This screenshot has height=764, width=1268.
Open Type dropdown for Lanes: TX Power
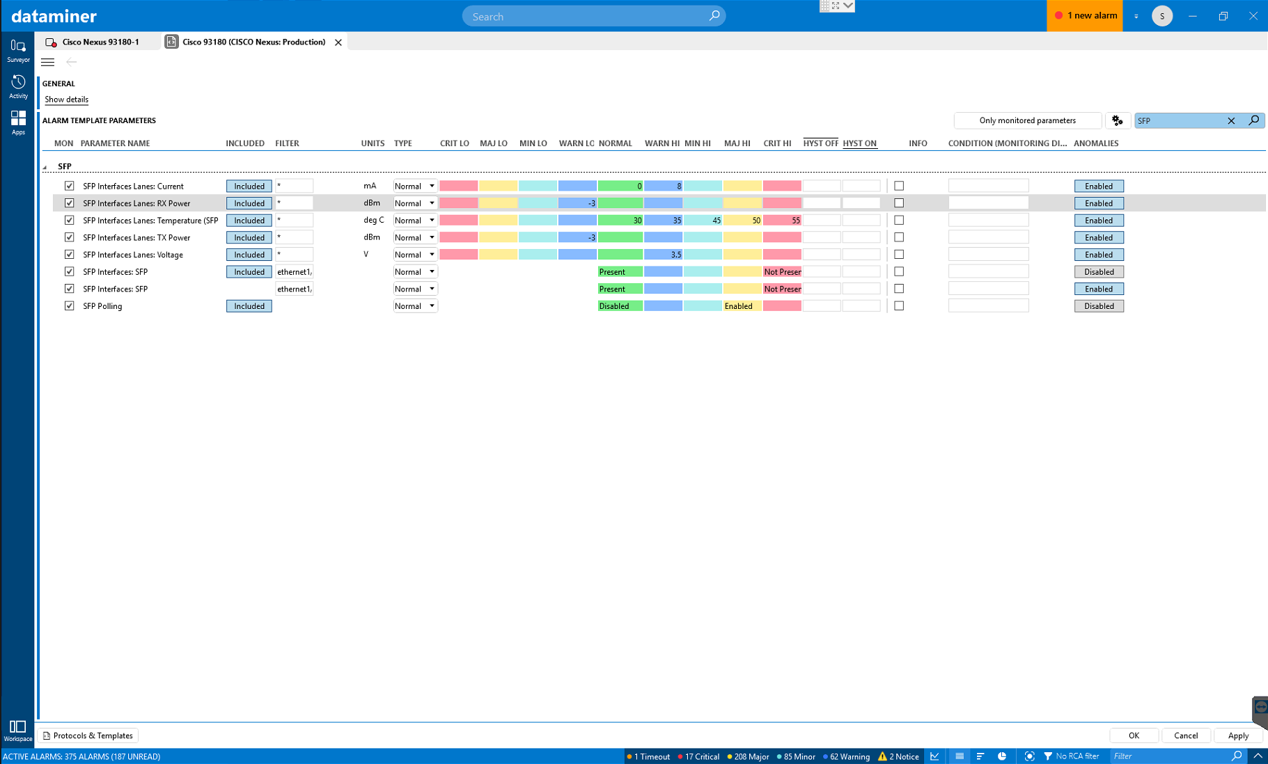point(415,237)
